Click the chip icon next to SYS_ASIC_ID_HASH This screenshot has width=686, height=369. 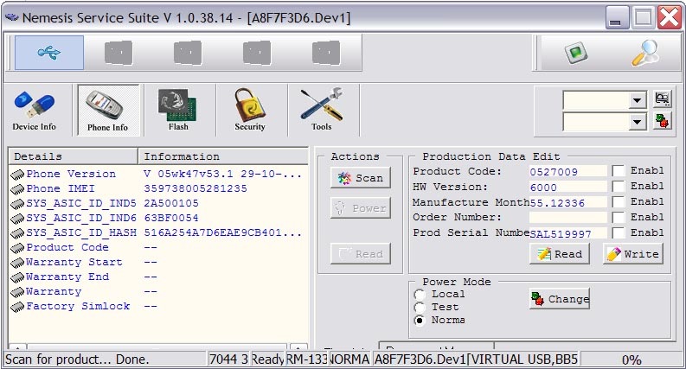(x=17, y=233)
